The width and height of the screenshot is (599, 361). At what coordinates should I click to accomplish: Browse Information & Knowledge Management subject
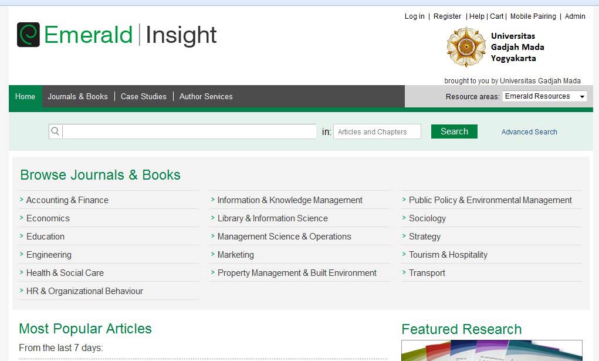pos(290,200)
